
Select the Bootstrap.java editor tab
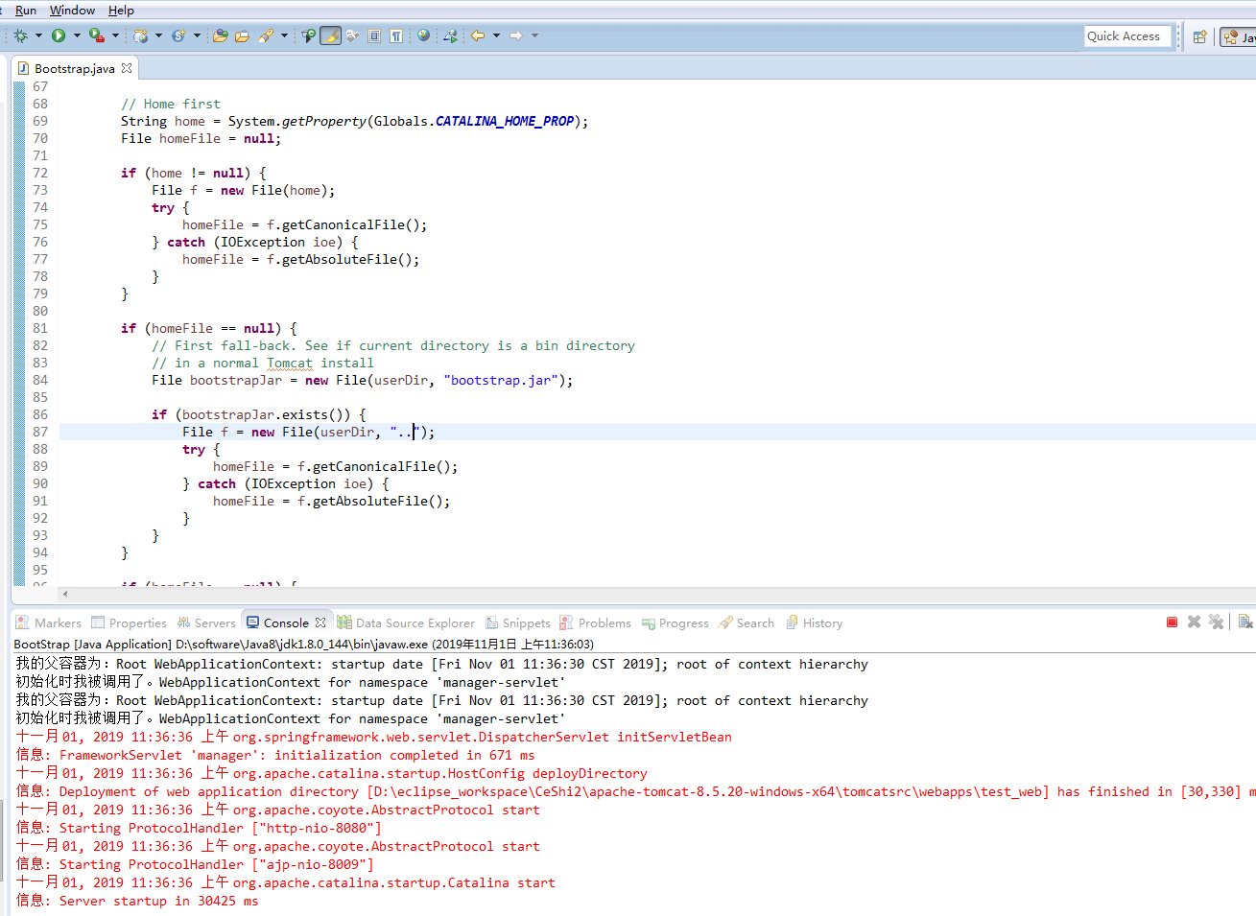click(x=74, y=68)
